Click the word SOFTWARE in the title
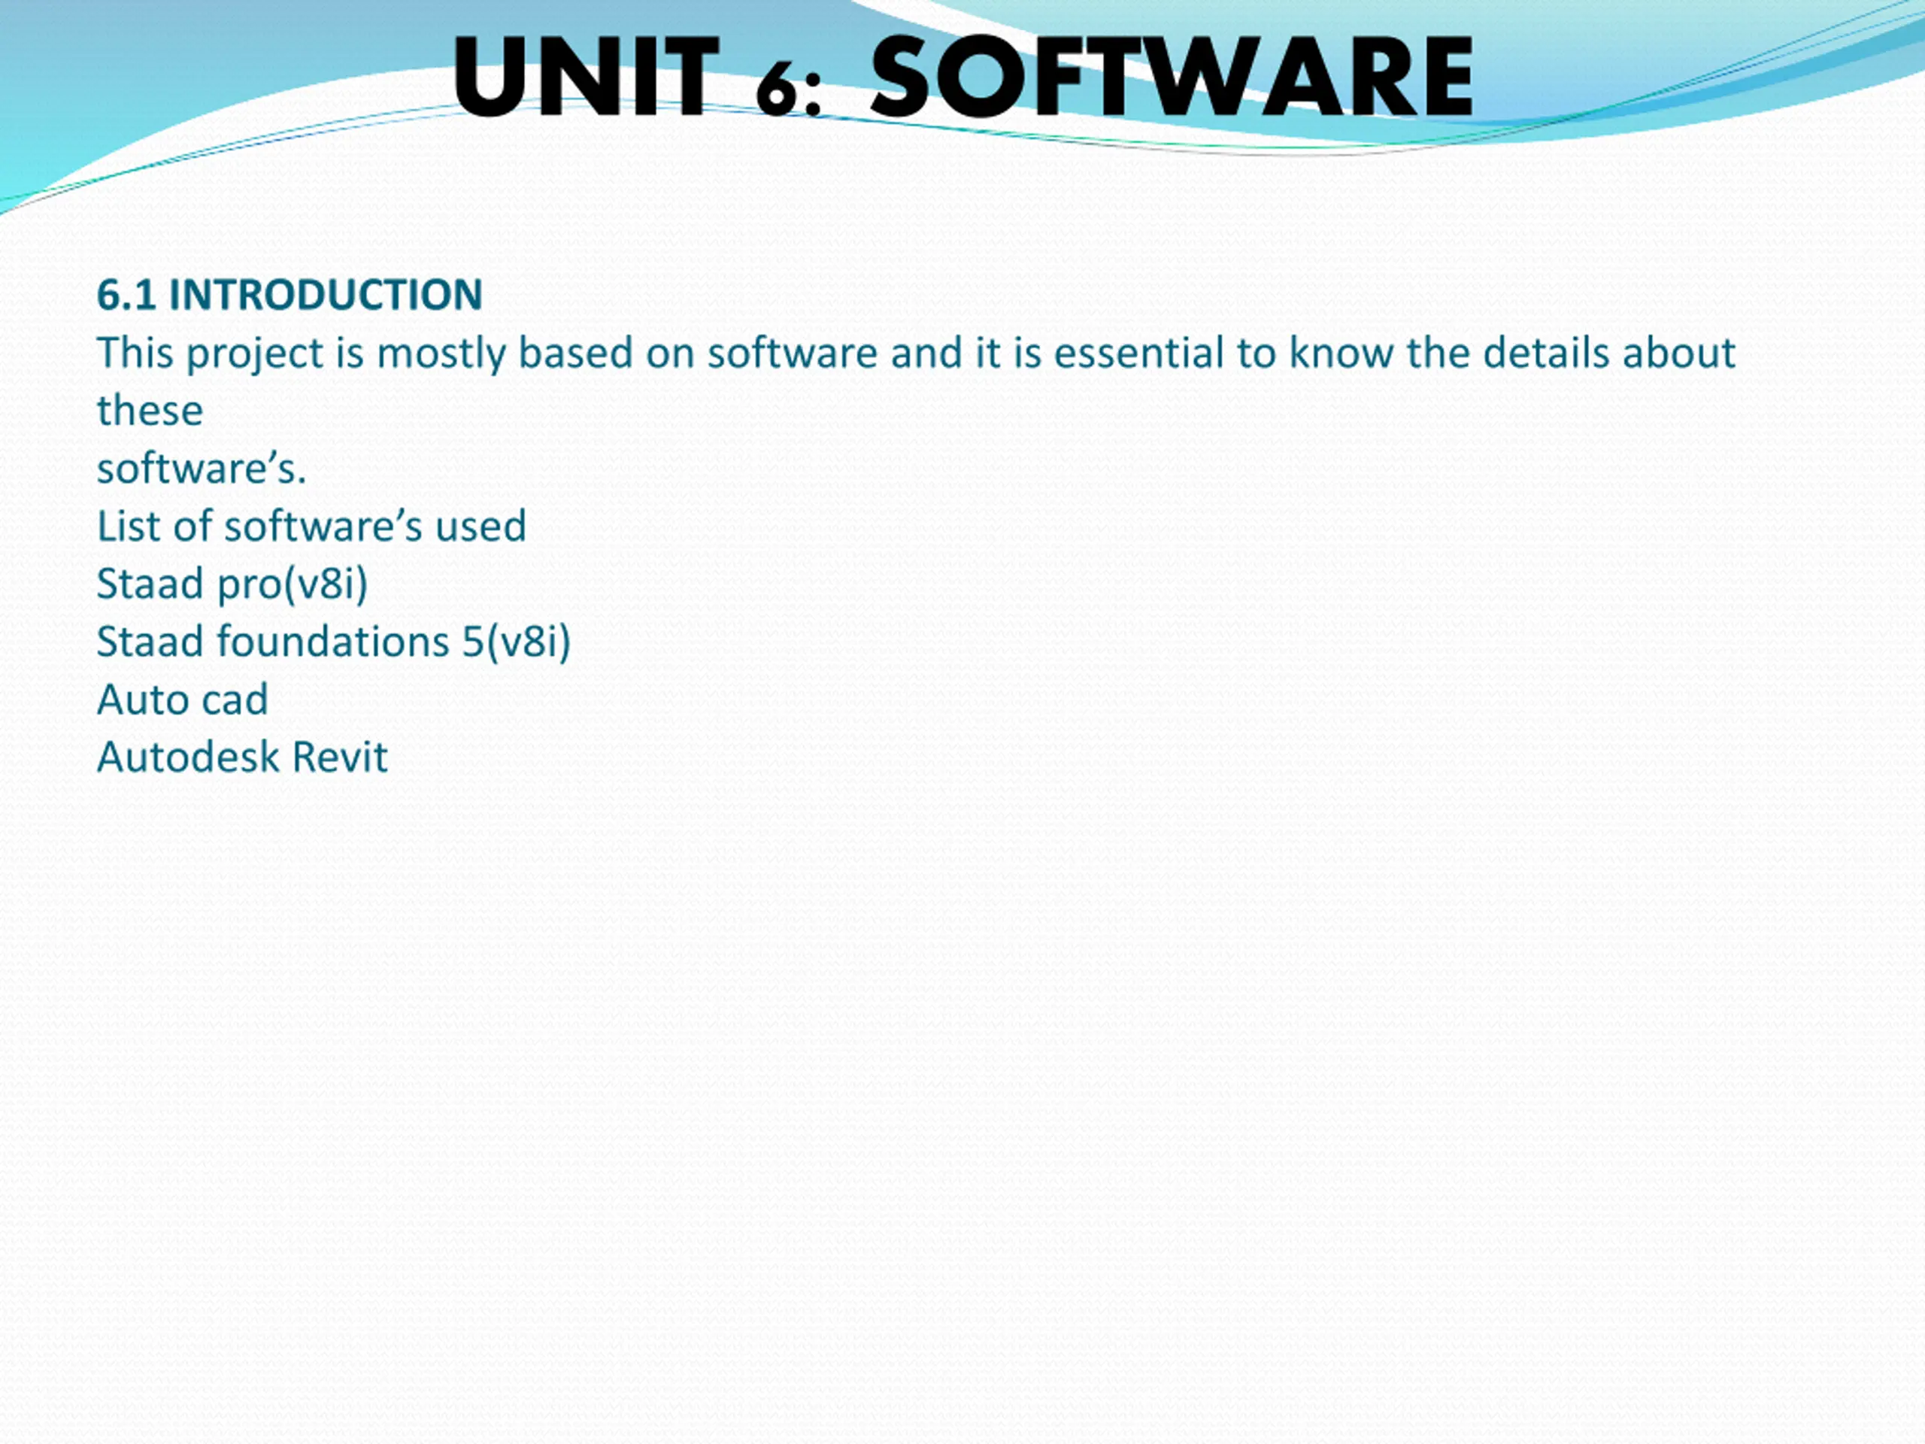1925x1444 pixels. coord(1171,77)
